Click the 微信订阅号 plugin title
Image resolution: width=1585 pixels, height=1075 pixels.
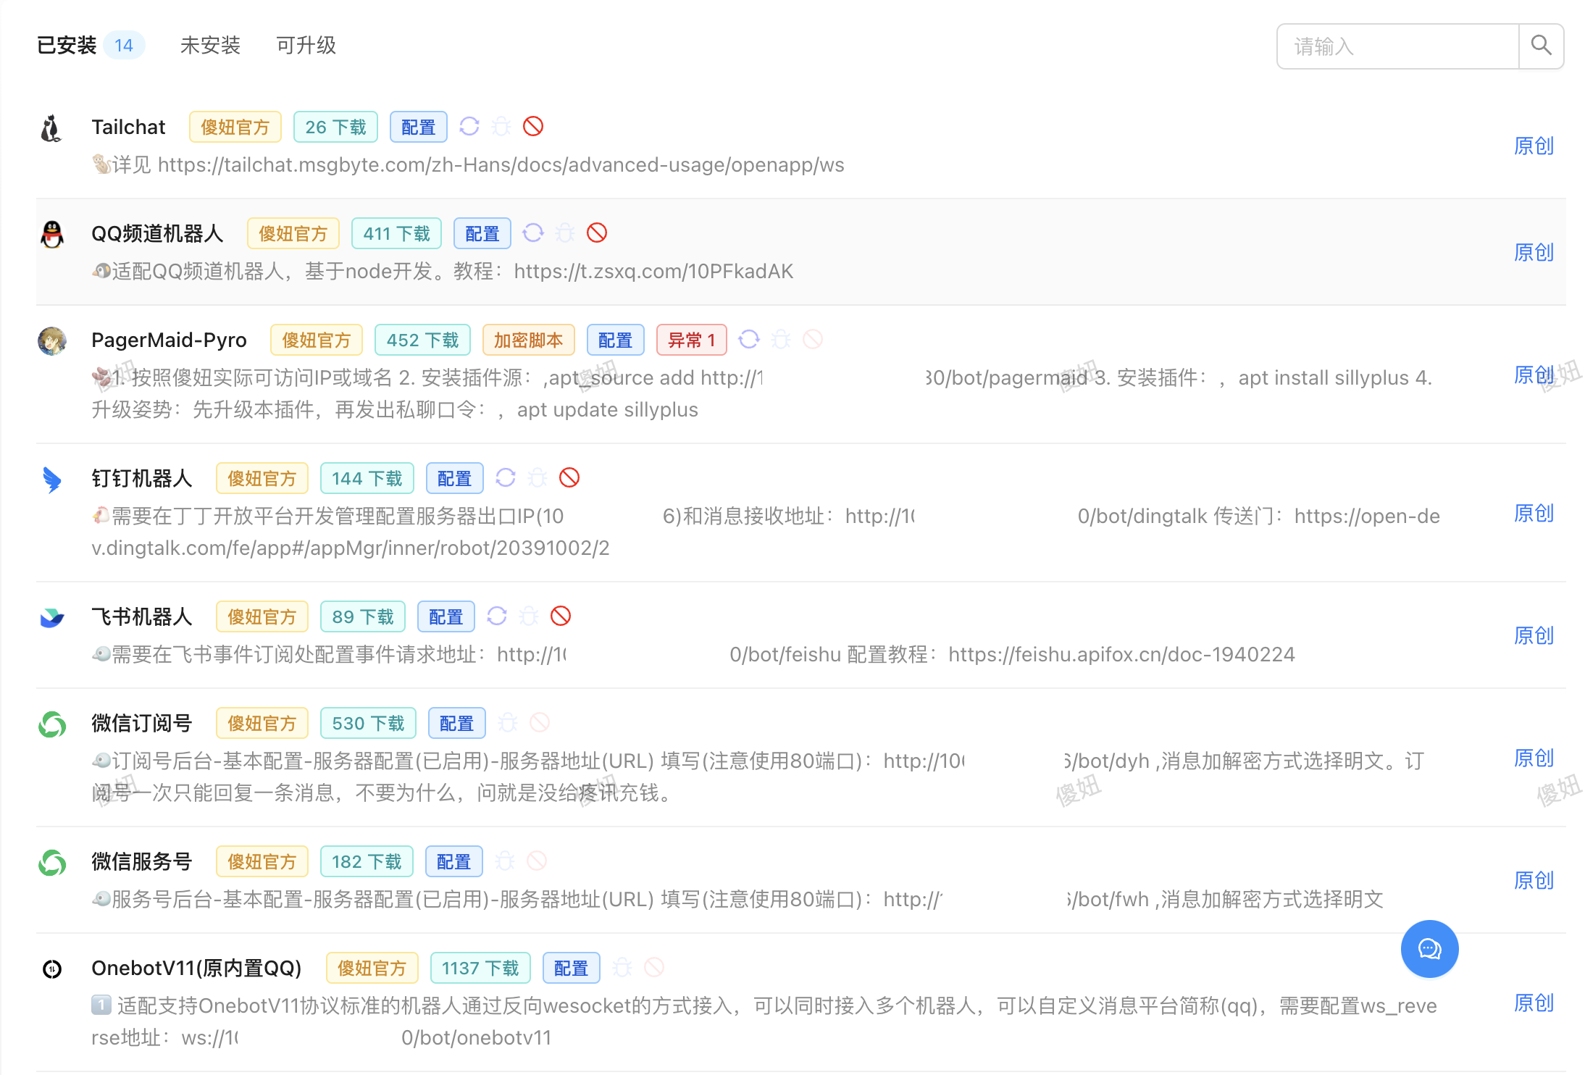coord(141,724)
